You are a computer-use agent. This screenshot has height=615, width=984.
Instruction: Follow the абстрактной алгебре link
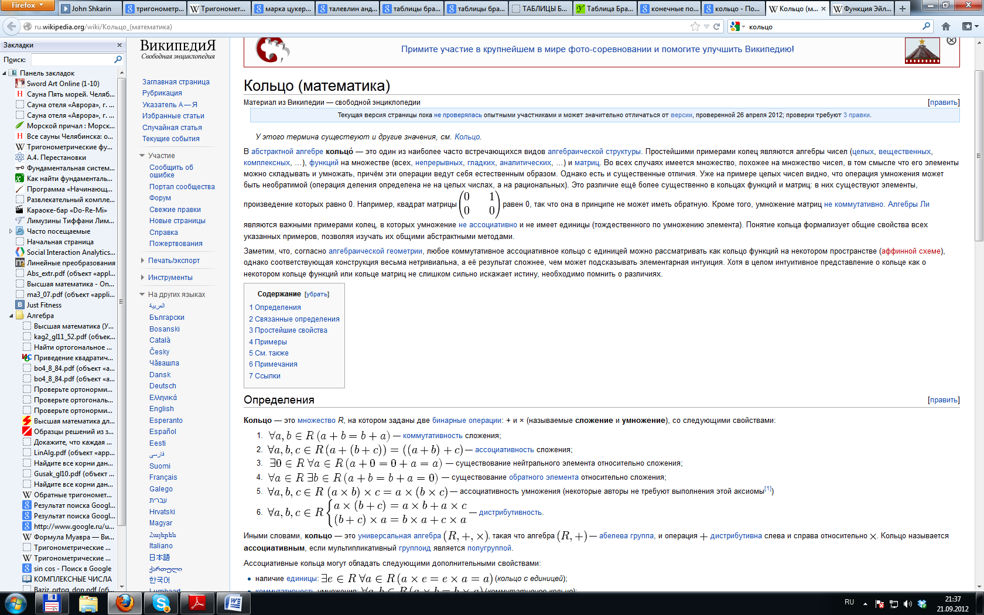[287, 152]
